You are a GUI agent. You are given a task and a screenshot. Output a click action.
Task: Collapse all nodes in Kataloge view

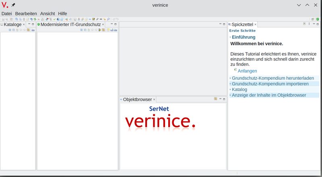14,30
